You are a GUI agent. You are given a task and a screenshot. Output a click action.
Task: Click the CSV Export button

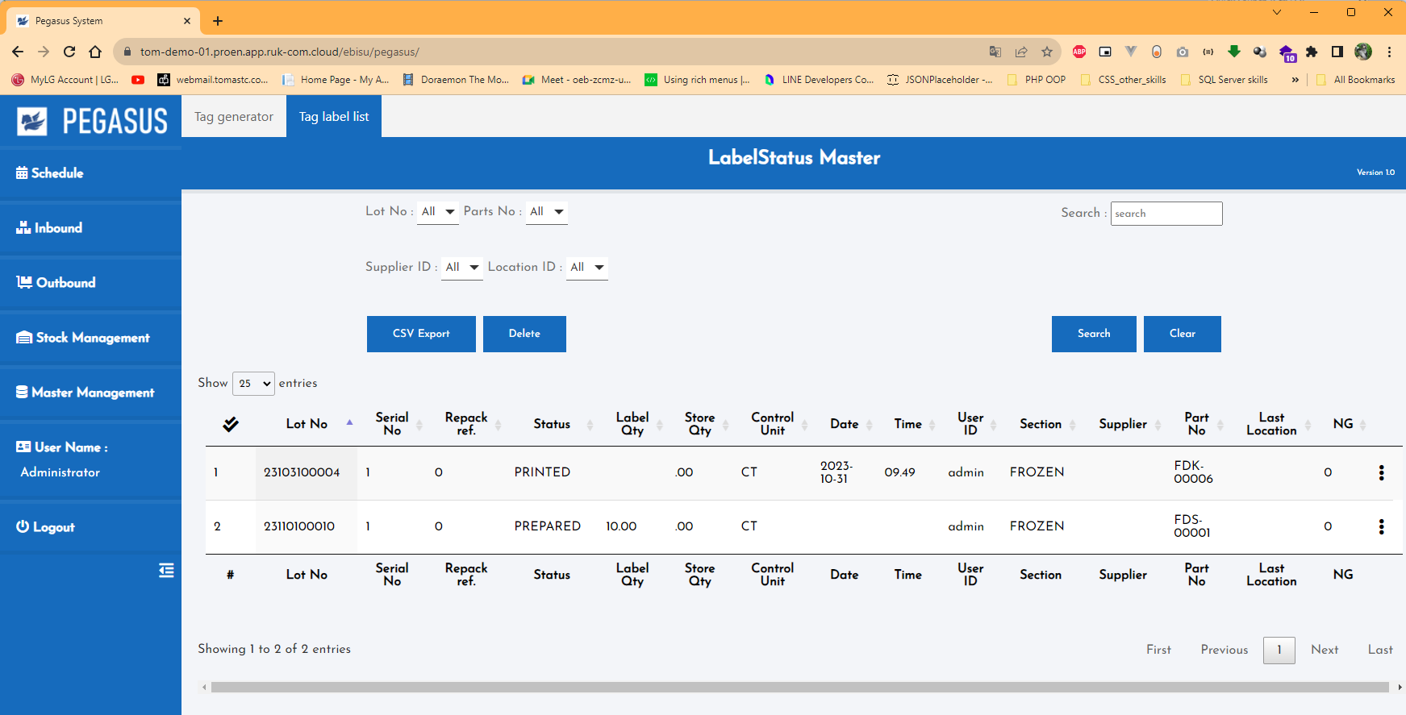tap(421, 334)
